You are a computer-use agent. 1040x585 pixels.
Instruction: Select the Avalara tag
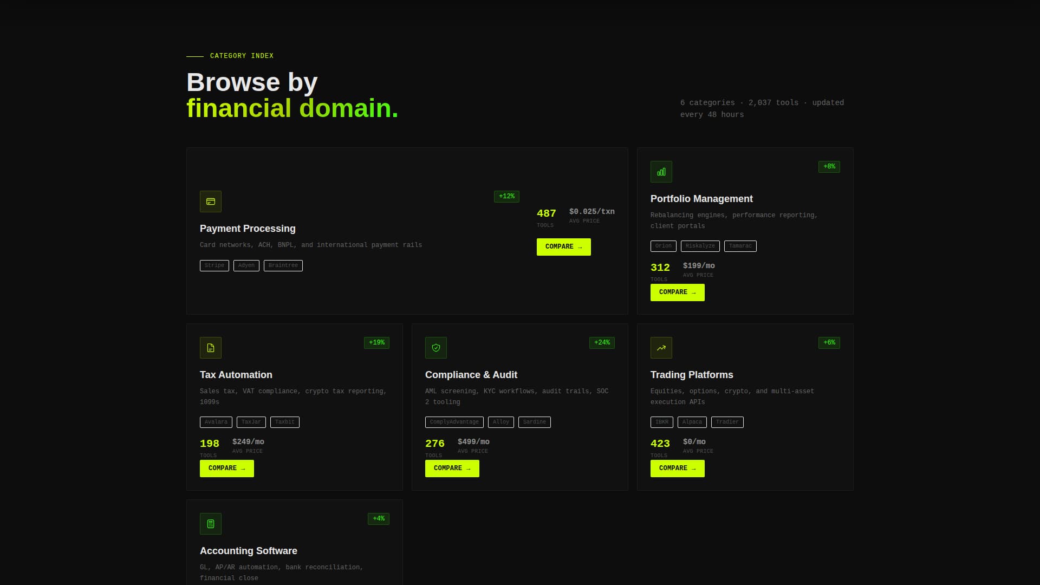(216, 422)
